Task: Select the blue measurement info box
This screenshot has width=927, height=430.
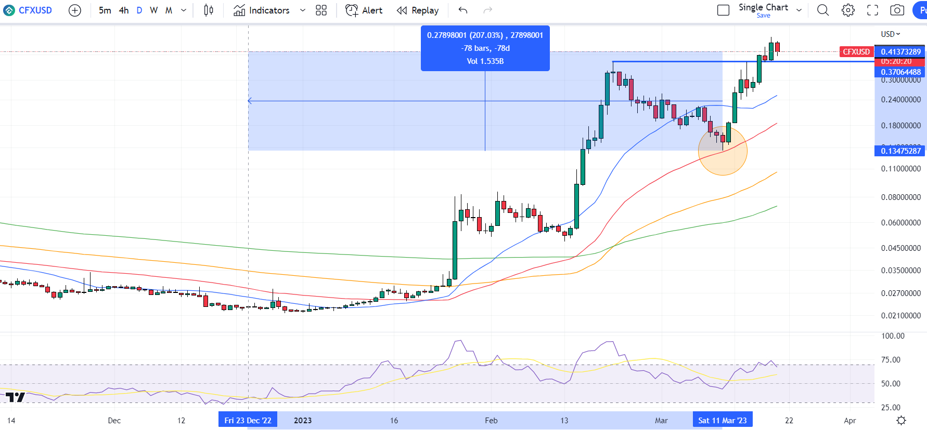Action: (x=485, y=48)
